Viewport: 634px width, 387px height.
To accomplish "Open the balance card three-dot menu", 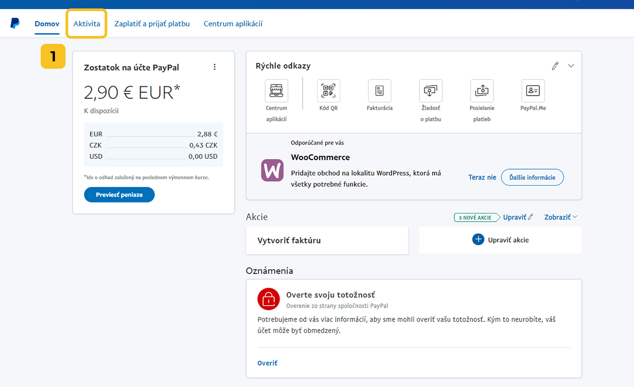I will 215,67.
